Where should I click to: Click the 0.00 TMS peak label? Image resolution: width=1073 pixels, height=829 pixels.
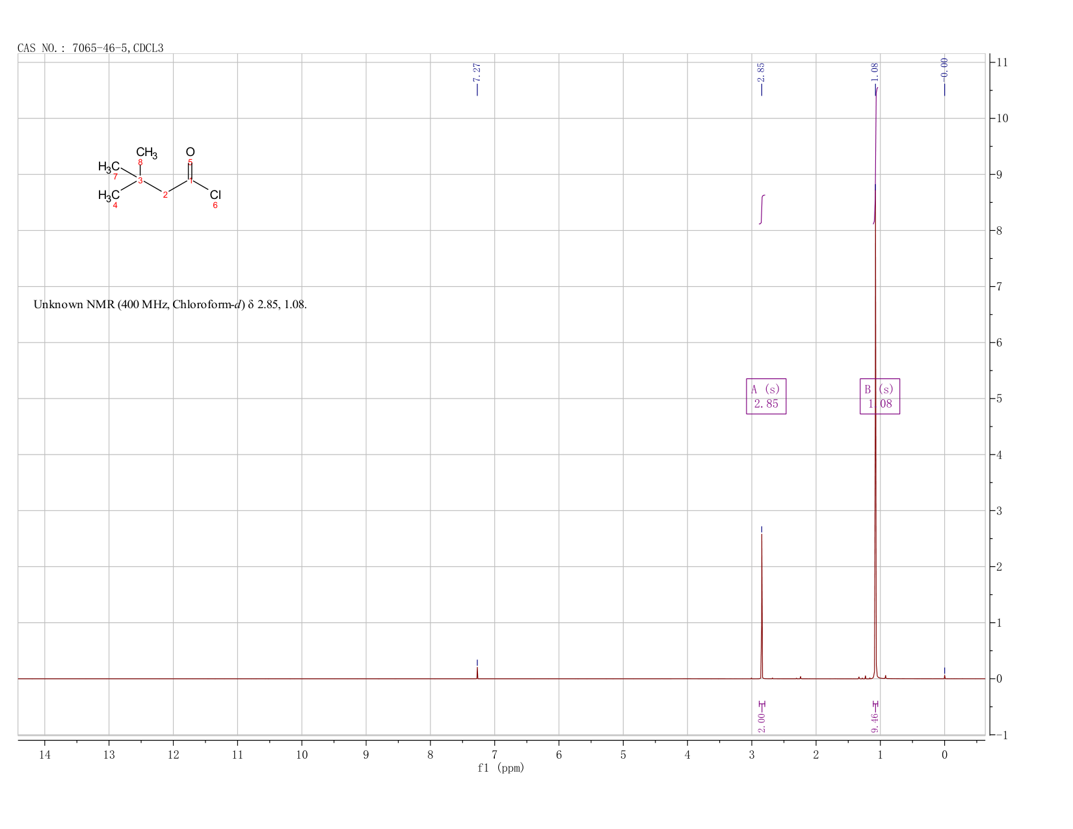[x=945, y=67]
